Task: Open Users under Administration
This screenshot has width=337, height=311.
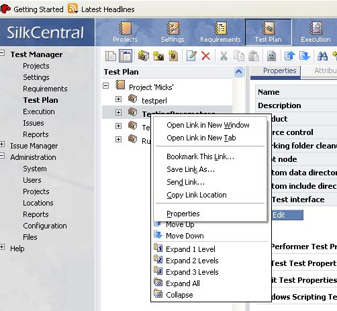Action: point(32,180)
